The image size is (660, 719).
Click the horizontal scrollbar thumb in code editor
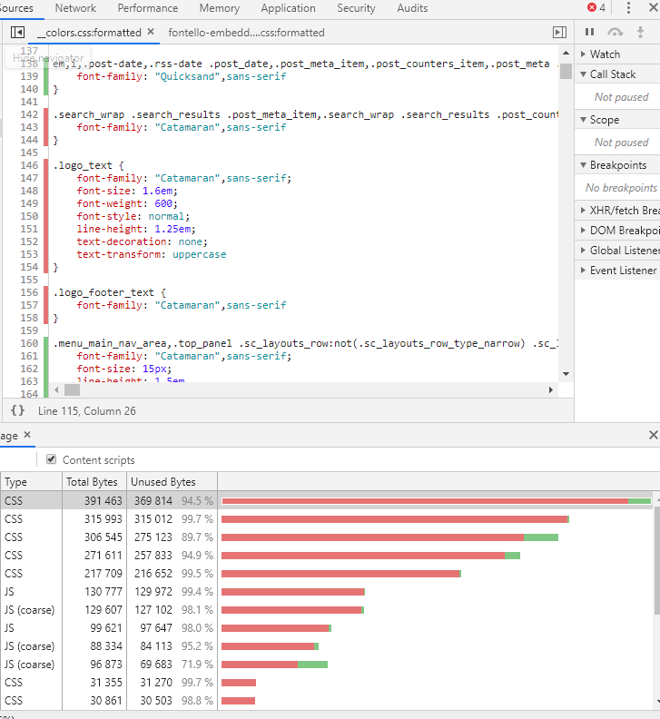pos(72,389)
